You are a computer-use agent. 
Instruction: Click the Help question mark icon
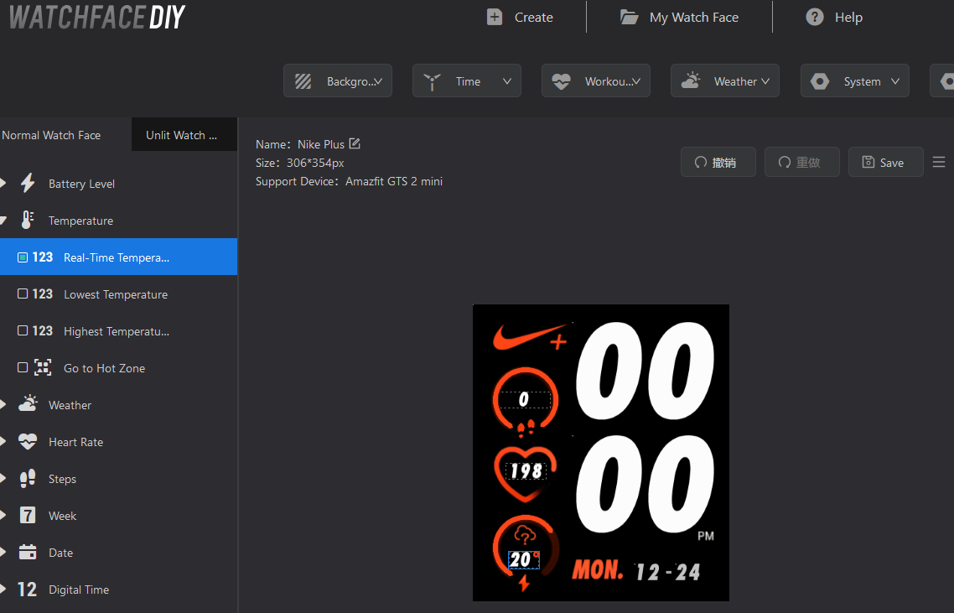click(815, 17)
